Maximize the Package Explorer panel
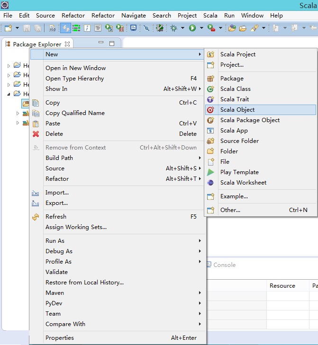The height and width of the screenshot is (345, 318). point(112,44)
